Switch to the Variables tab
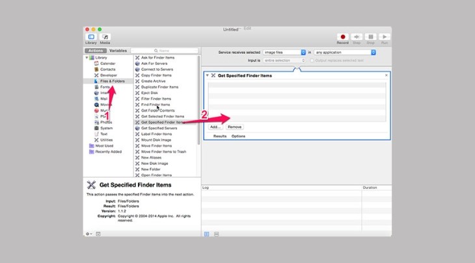 [118, 50]
